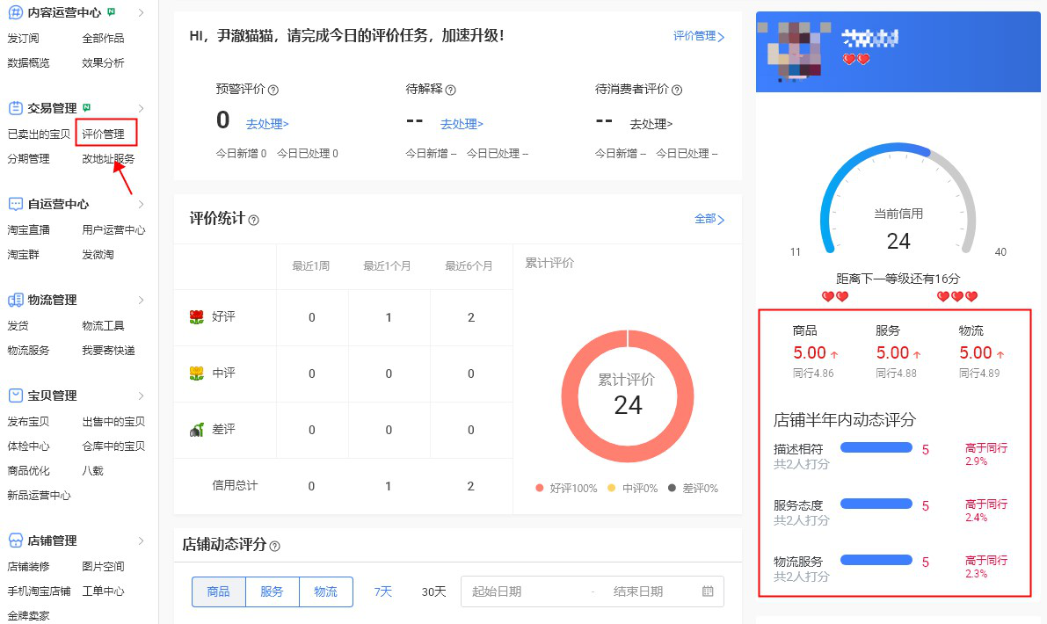Open 发布宝贝 in the sidebar
Viewport: 1047px width, 624px height.
pyautogui.click(x=29, y=422)
